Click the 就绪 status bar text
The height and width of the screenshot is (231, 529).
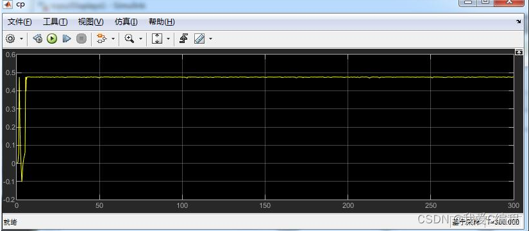point(10,222)
